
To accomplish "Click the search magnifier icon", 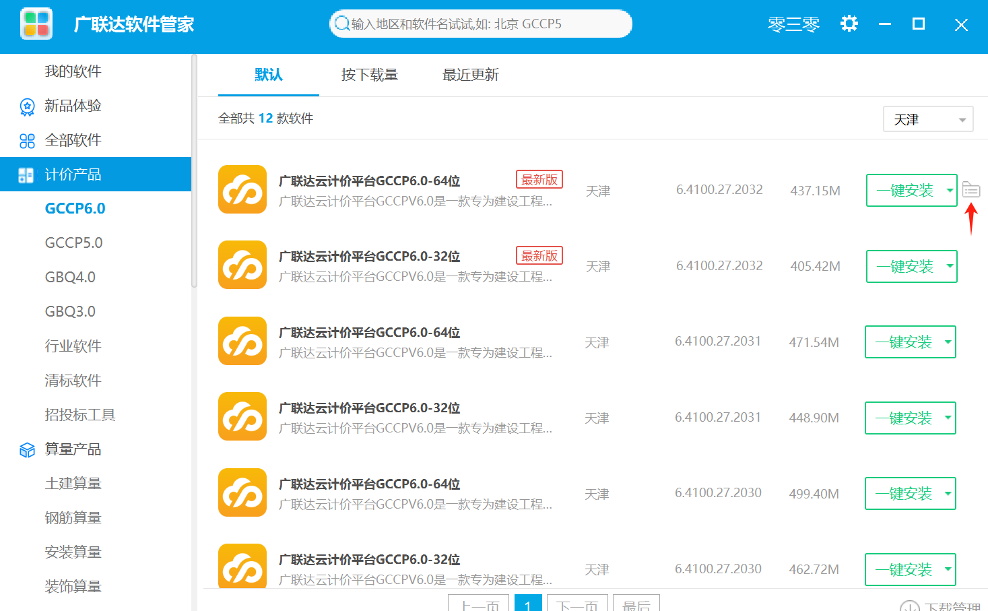I will pos(342,24).
